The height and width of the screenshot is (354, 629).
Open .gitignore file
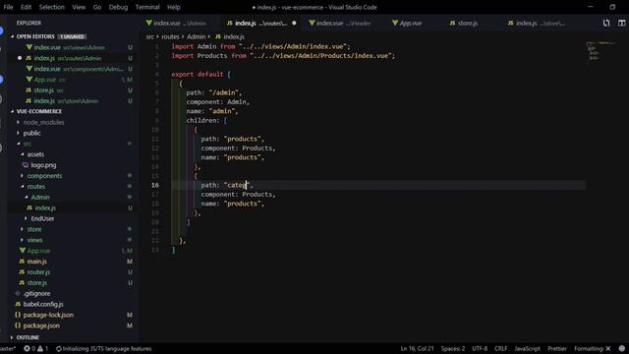[x=36, y=293]
